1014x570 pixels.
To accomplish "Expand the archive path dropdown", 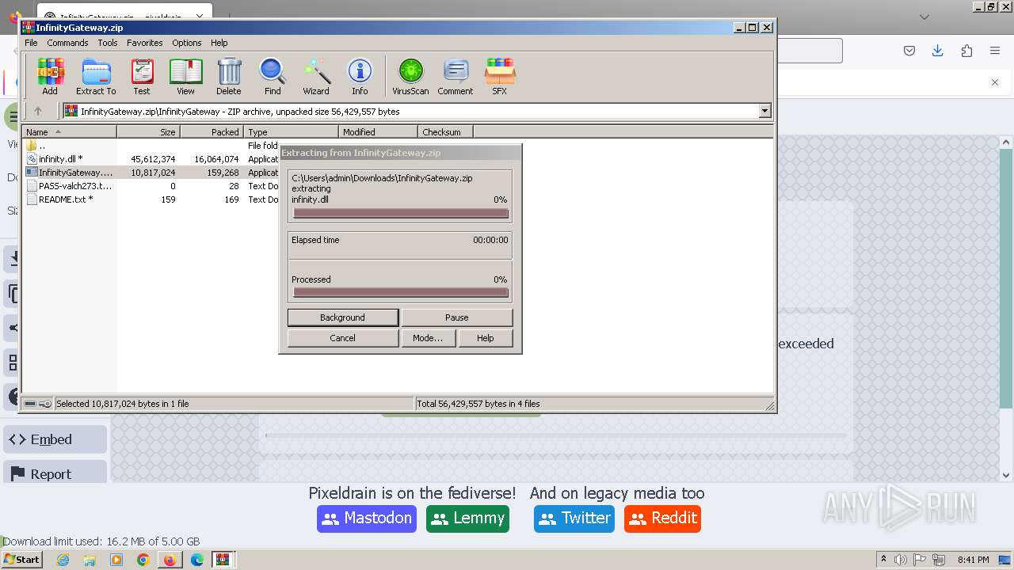I will [765, 112].
